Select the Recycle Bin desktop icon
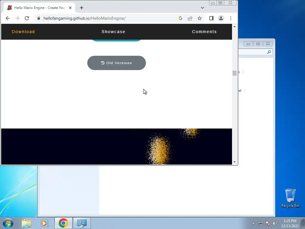This screenshot has width=305, height=229. point(290,198)
